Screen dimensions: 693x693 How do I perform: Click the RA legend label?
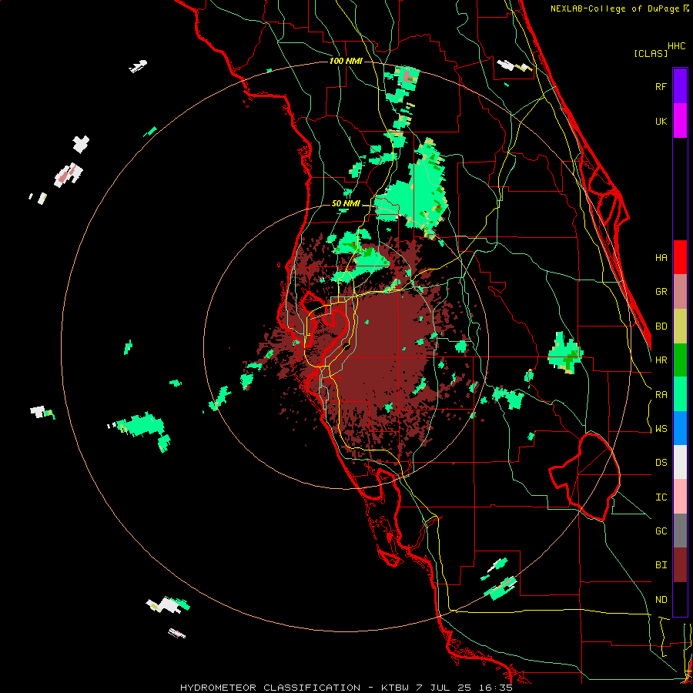click(x=661, y=395)
